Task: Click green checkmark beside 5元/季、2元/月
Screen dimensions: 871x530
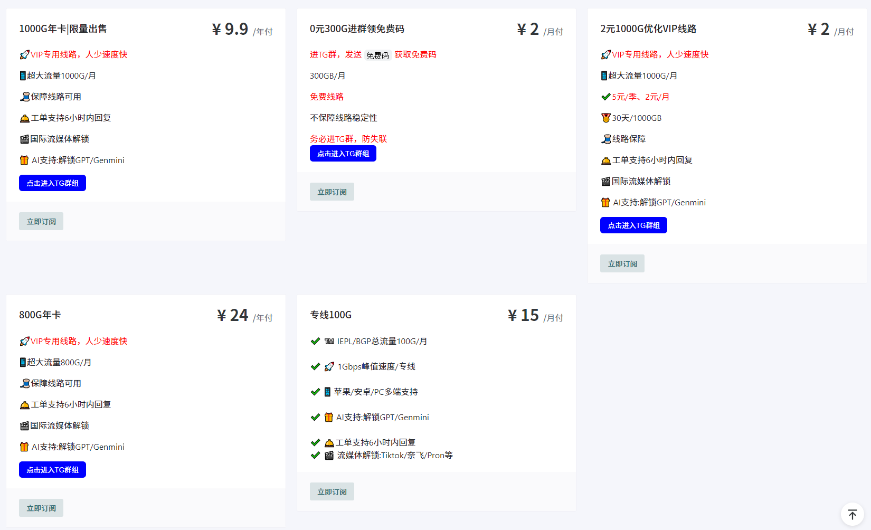Action: pos(605,97)
